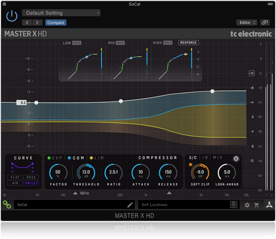Click the CURVE section heading
The width and height of the screenshot is (276, 239).
click(23, 158)
